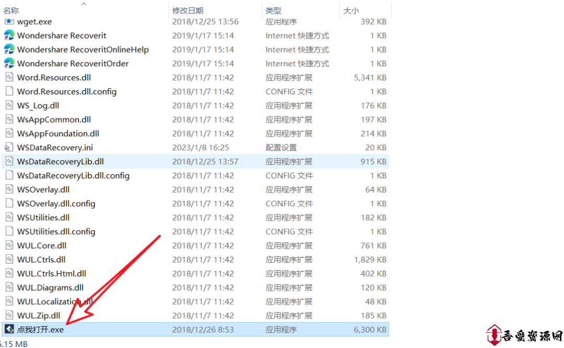Sort files by the 类型 column header

tap(273, 11)
